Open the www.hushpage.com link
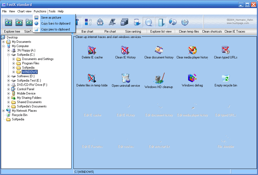Viewport: 258px width, 175px height. (238, 23)
